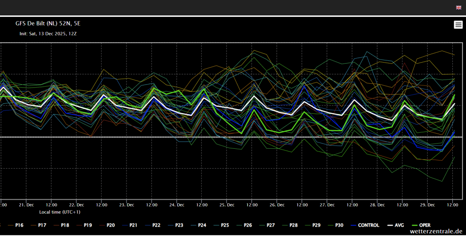Screen dimensions: 466x236
Task: Toggle the P22 series visibility
Action: pyautogui.click(x=156, y=225)
